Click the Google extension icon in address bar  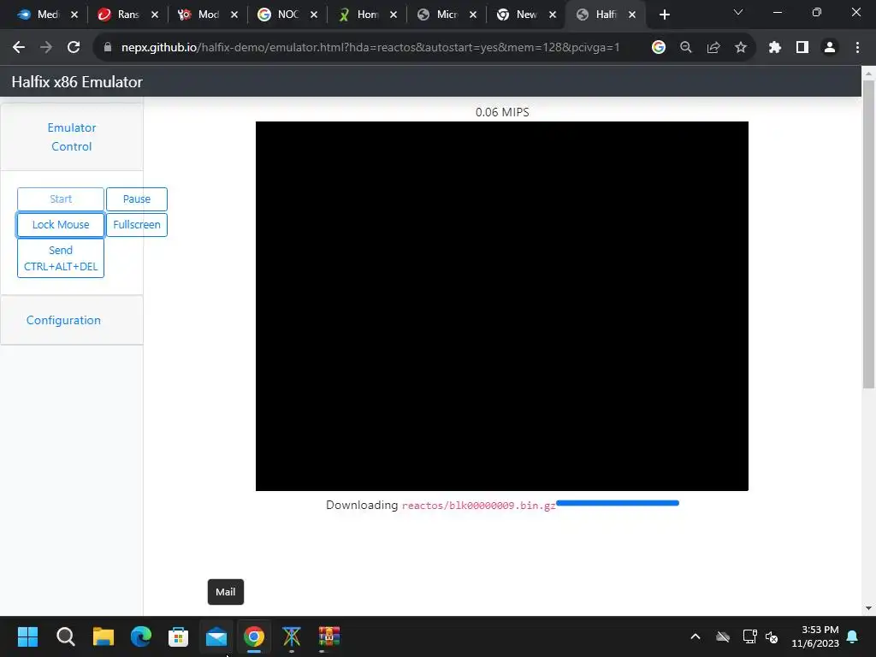coord(659,48)
